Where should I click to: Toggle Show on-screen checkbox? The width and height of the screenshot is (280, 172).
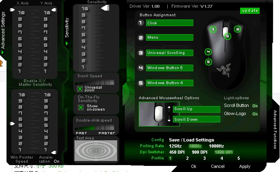(x=80, y=107)
